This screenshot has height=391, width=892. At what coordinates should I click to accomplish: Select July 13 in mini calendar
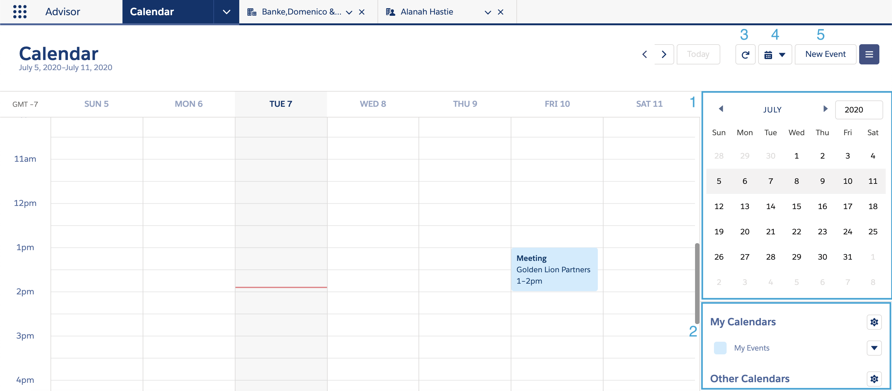coord(745,207)
